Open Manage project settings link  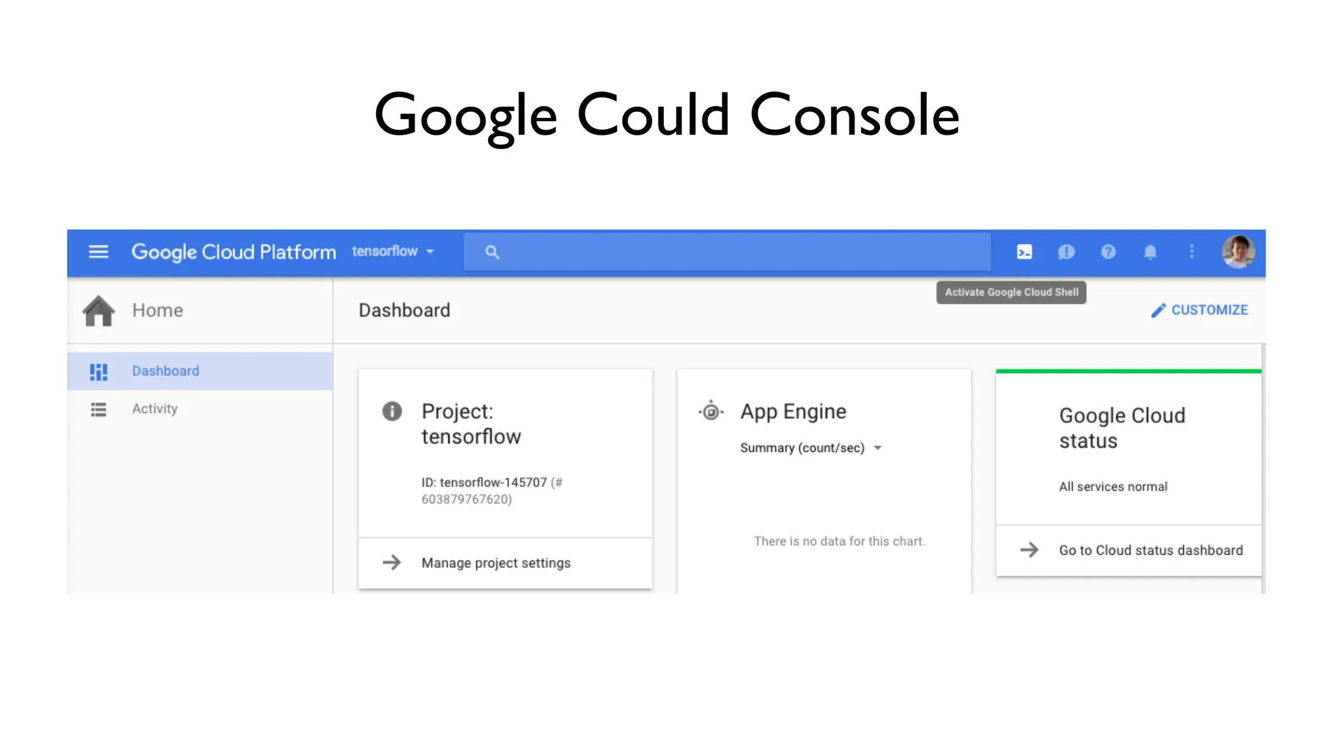click(495, 563)
